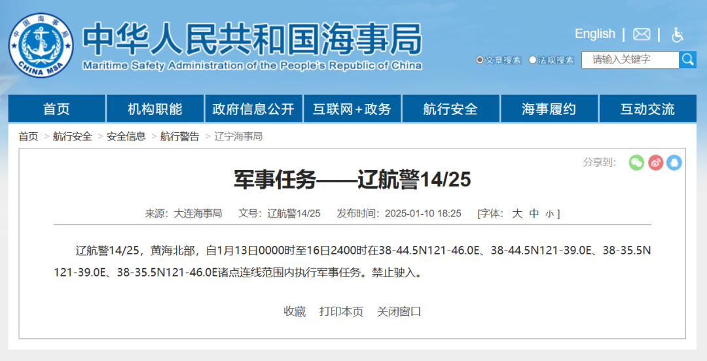Go to 航行警告 in the breadcrumb
This screenshot has width=707, height=361.
click(x=179, y=137)
